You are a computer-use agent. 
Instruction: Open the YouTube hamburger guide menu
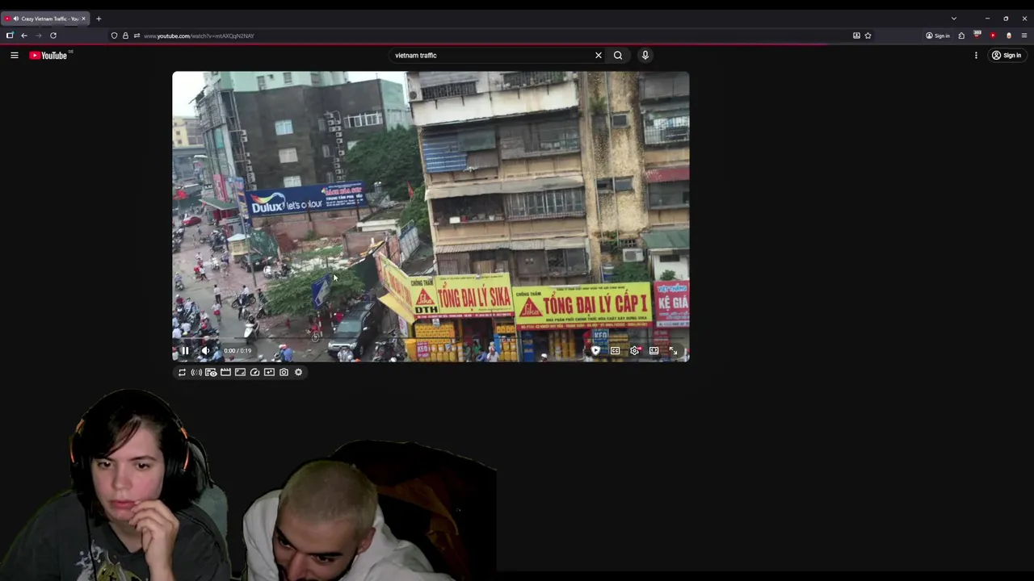(x=14, y=55)
